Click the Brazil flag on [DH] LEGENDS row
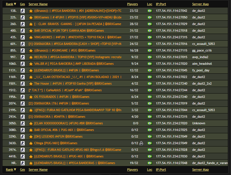 149,136
